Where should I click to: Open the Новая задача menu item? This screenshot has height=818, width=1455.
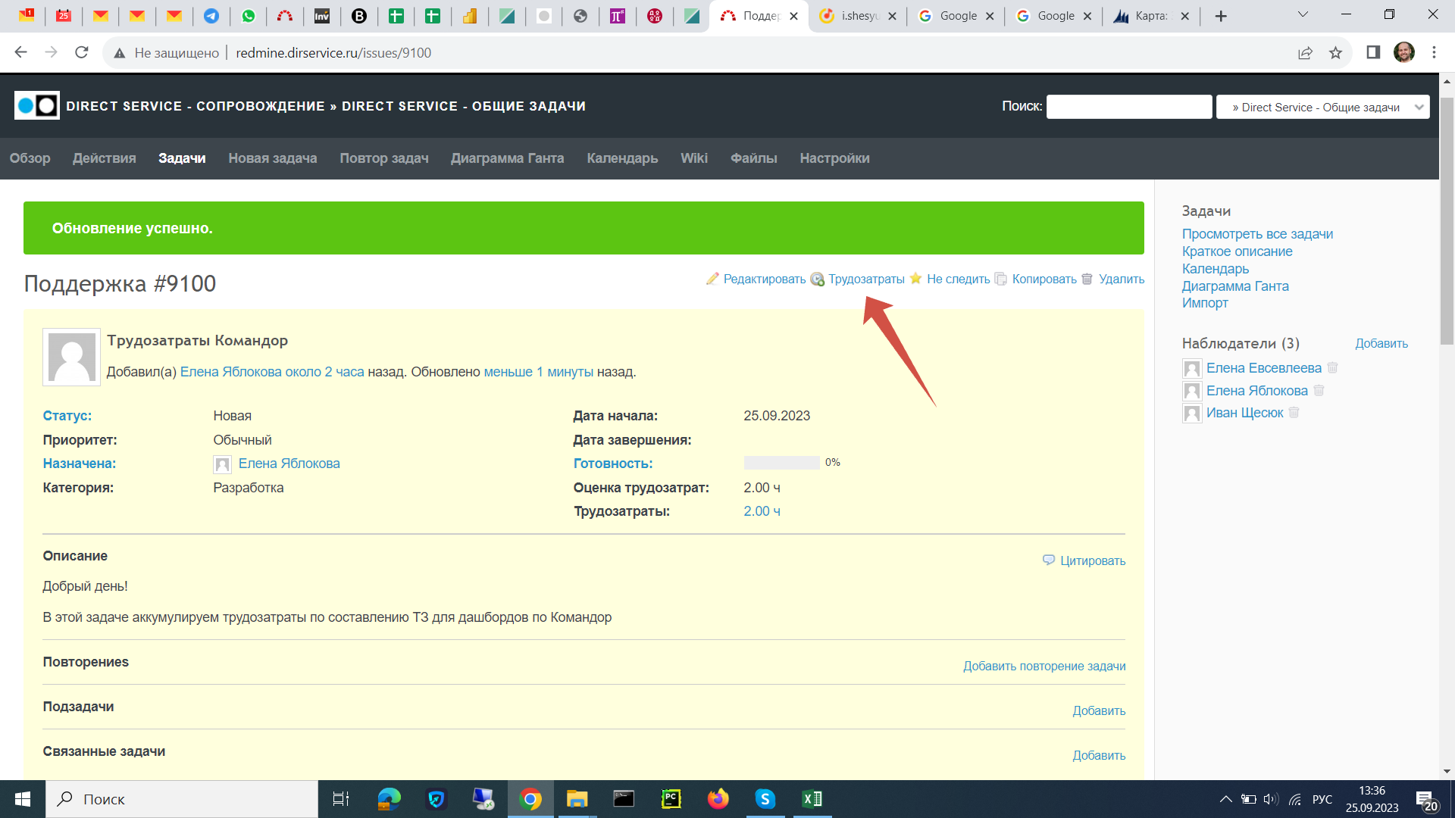pos(272,158)
